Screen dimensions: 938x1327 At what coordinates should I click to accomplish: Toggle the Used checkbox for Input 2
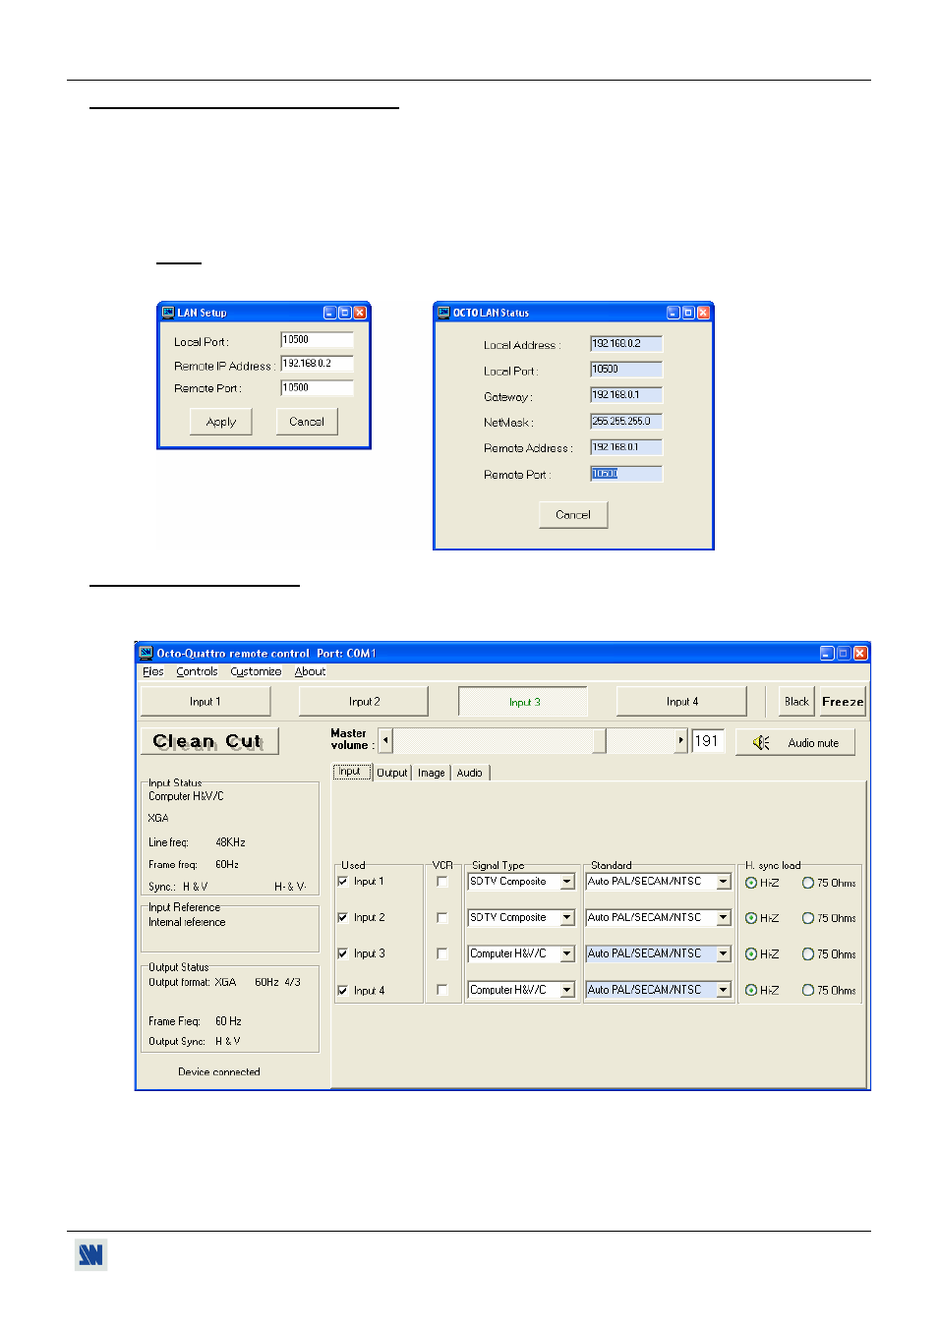(343, 918)
